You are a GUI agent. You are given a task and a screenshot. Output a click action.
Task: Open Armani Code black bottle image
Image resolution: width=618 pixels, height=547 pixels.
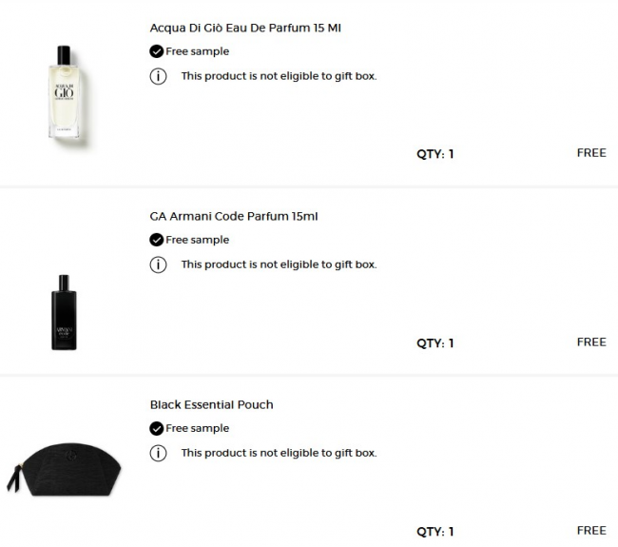[x=64, y=312]
